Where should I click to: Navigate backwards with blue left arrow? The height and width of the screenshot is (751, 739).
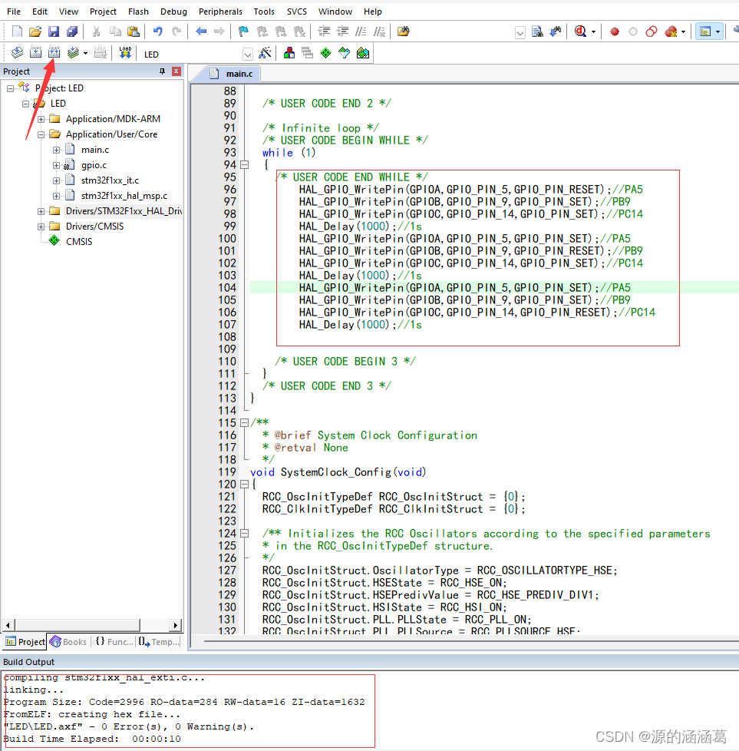click(x=201, y=31)
